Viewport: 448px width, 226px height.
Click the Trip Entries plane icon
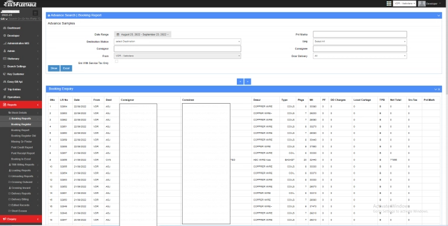click(4, 90)
